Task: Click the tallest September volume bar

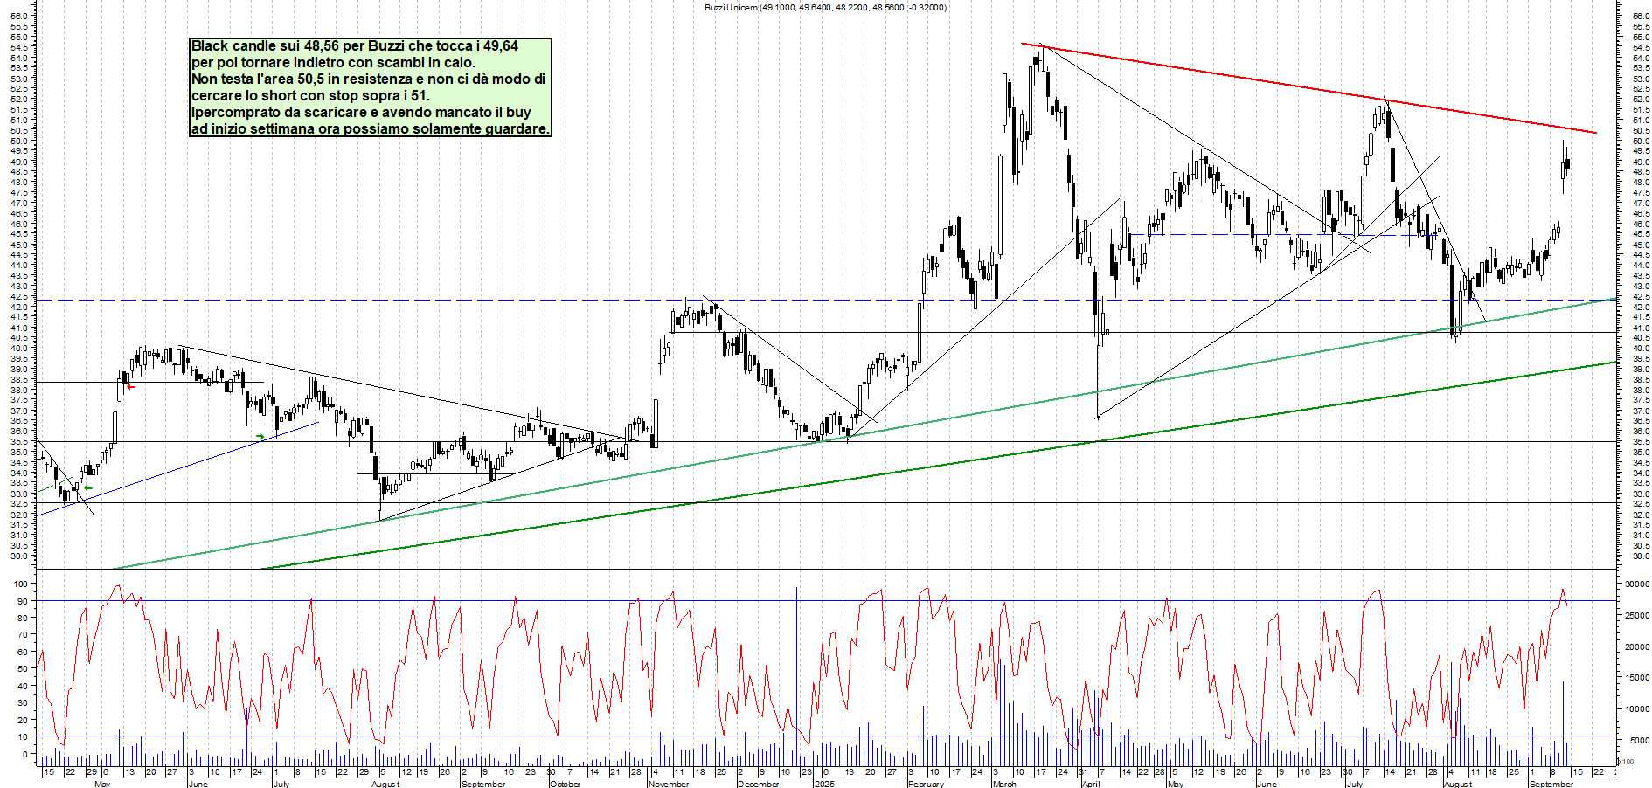Action: 1563,724
